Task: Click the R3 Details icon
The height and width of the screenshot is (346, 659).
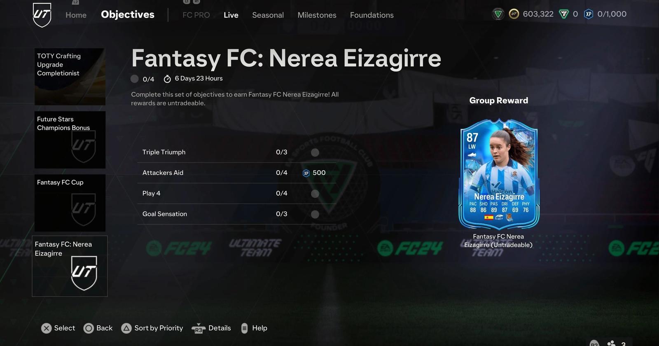Action: [199, 328]
